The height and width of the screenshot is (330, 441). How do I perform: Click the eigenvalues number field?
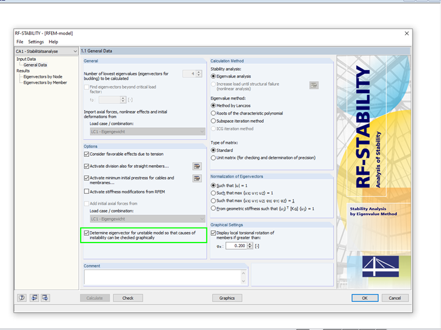pos(189,74)
